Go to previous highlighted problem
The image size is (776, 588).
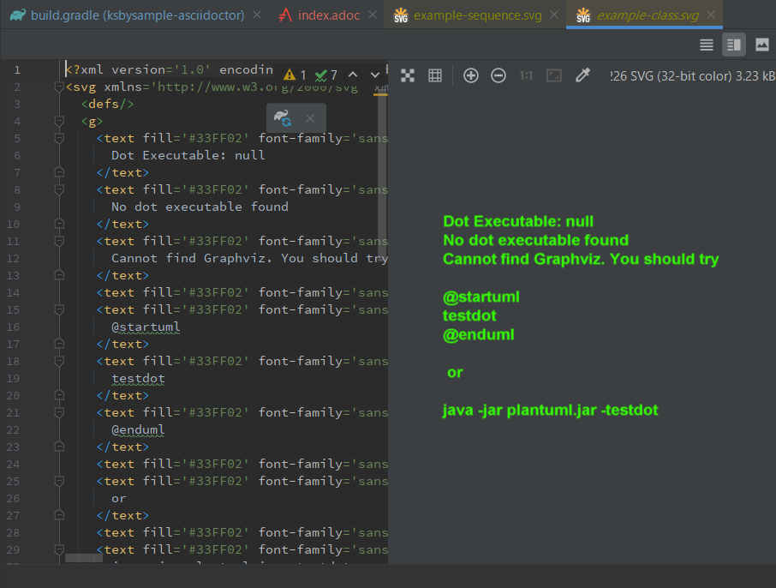[353, 75]
